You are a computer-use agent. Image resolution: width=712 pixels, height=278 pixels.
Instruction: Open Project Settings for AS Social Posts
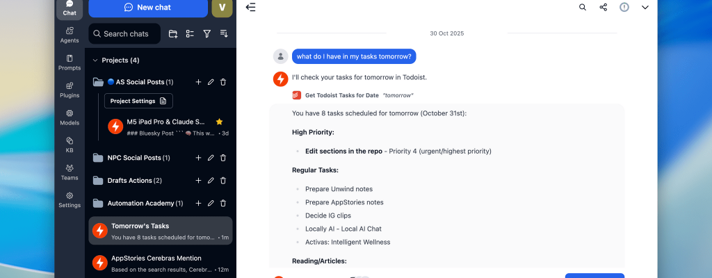click(x=138, y=101)
